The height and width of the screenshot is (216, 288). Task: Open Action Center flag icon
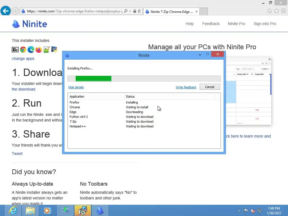pyautogui.click(x=246, y=210)
